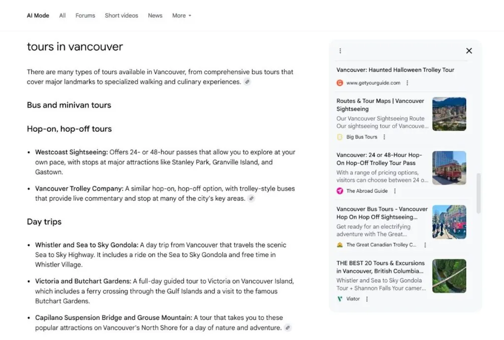Click source link icon after Vancouver Trolley Company

[252, 198]
